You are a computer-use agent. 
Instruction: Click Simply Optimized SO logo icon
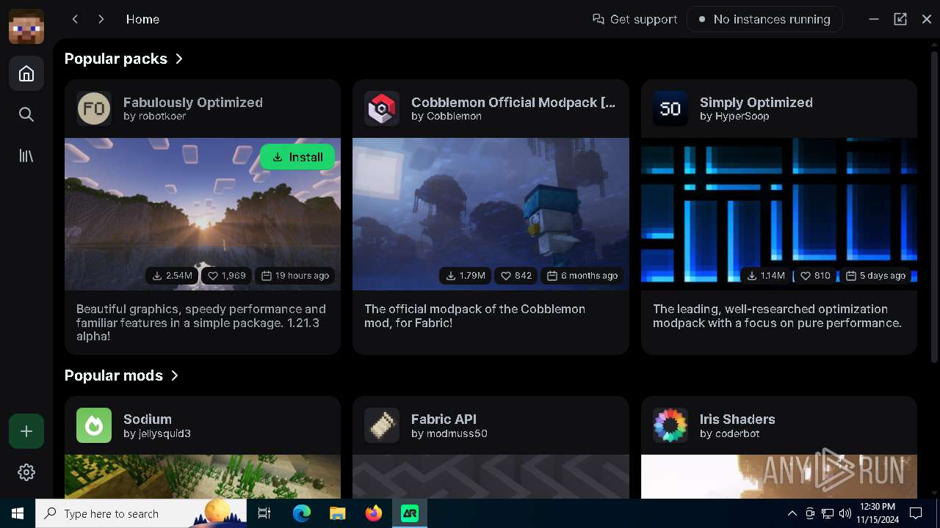tap(670, 109)
